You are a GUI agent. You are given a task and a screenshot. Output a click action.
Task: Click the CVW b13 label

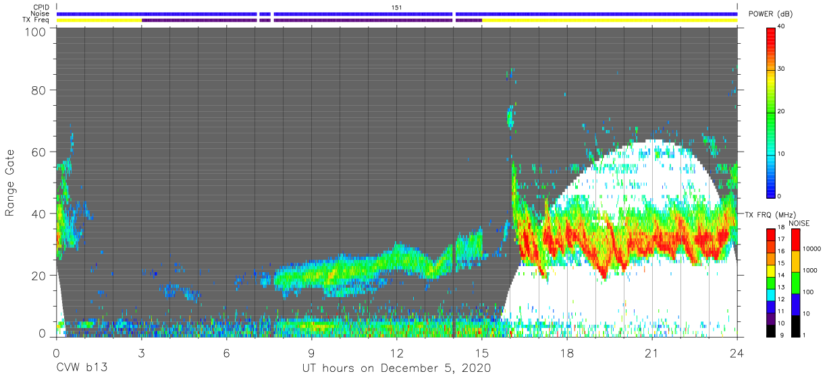tap(82, 369)
